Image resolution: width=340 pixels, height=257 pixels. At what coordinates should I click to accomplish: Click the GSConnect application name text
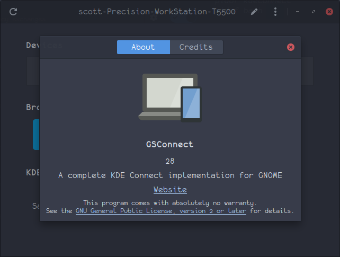tap(169, 145)
